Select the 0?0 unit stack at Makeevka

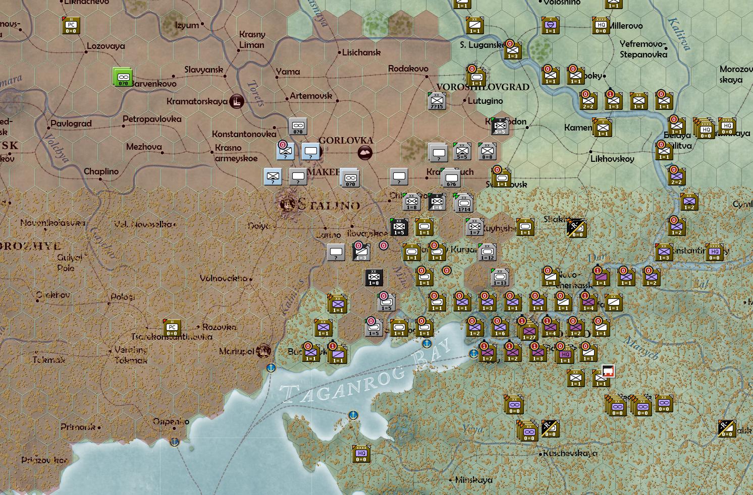(x=349, y=178)
